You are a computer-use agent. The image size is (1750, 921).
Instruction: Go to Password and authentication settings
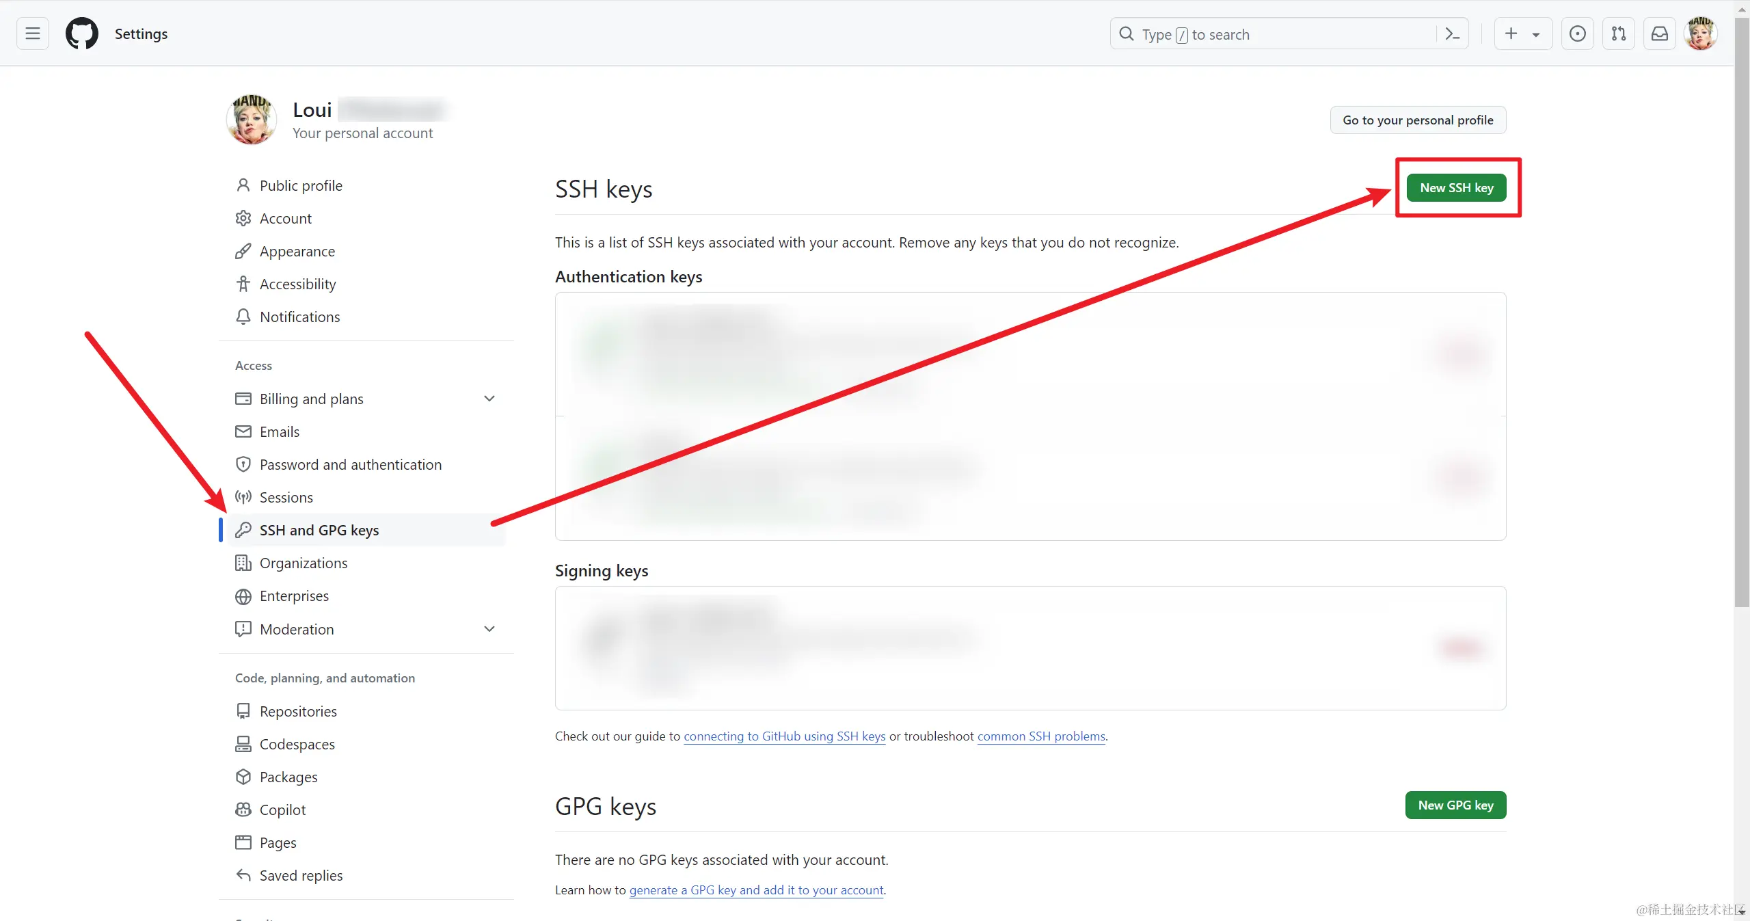tap(350, 465)
